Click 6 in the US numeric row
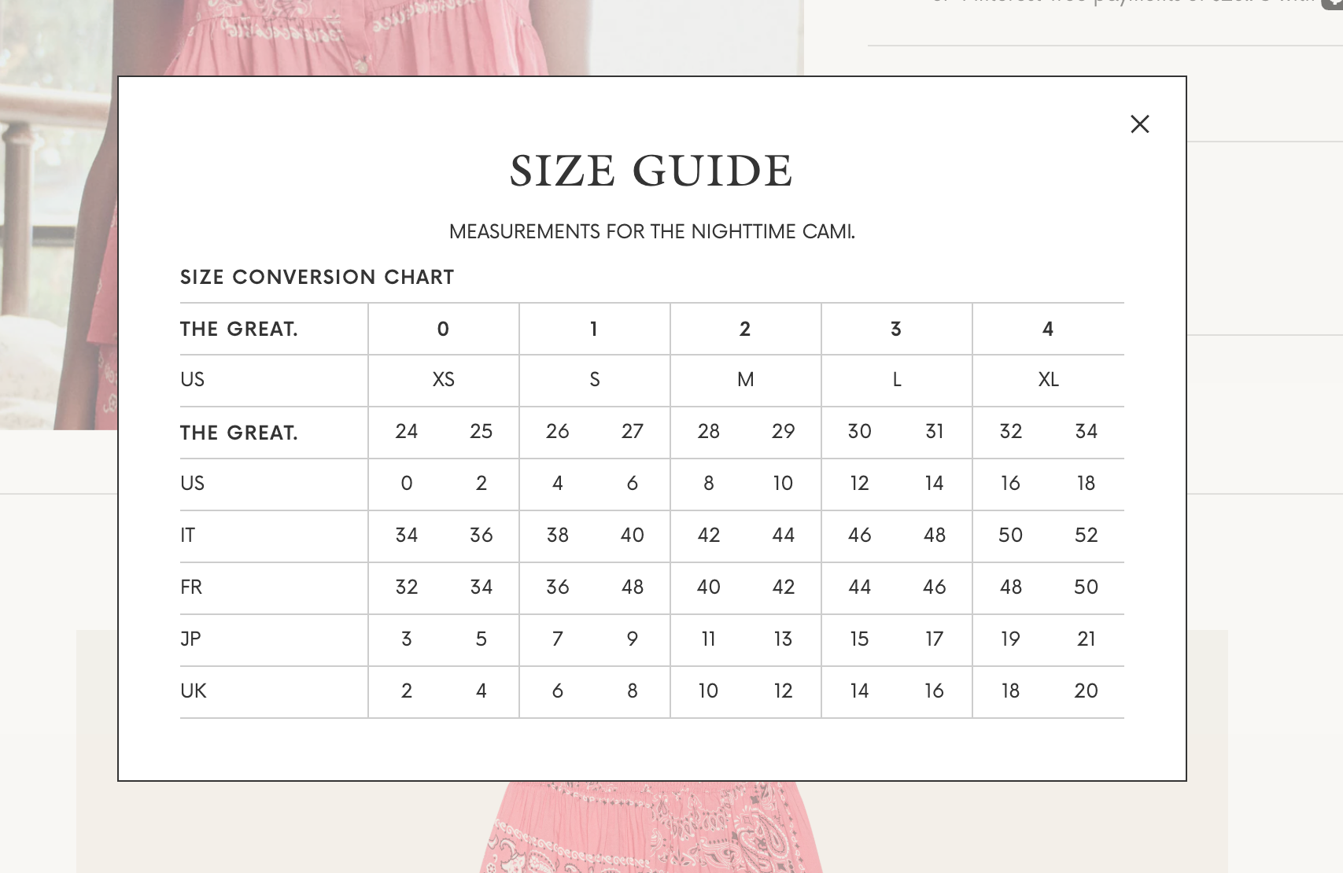This screenshot has width=1343, height=873. click(x=632, y=483)
